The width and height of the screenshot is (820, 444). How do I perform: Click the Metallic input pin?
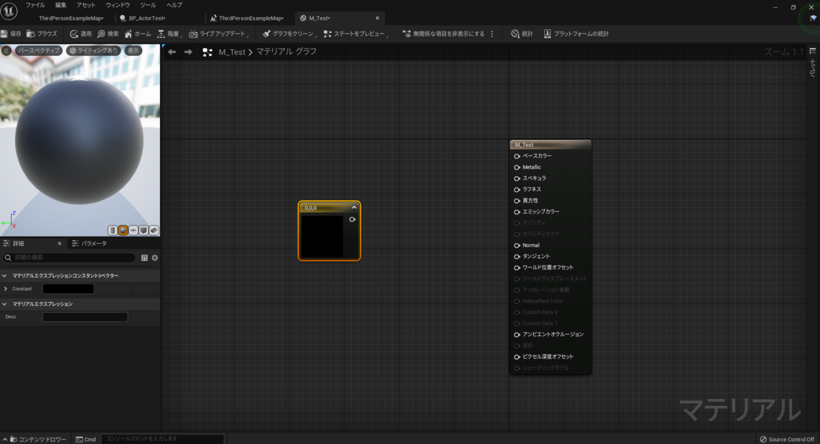(517, 167)
